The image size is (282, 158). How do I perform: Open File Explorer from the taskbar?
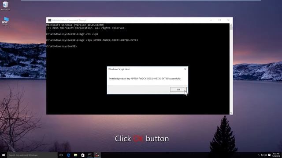point(75,155)
